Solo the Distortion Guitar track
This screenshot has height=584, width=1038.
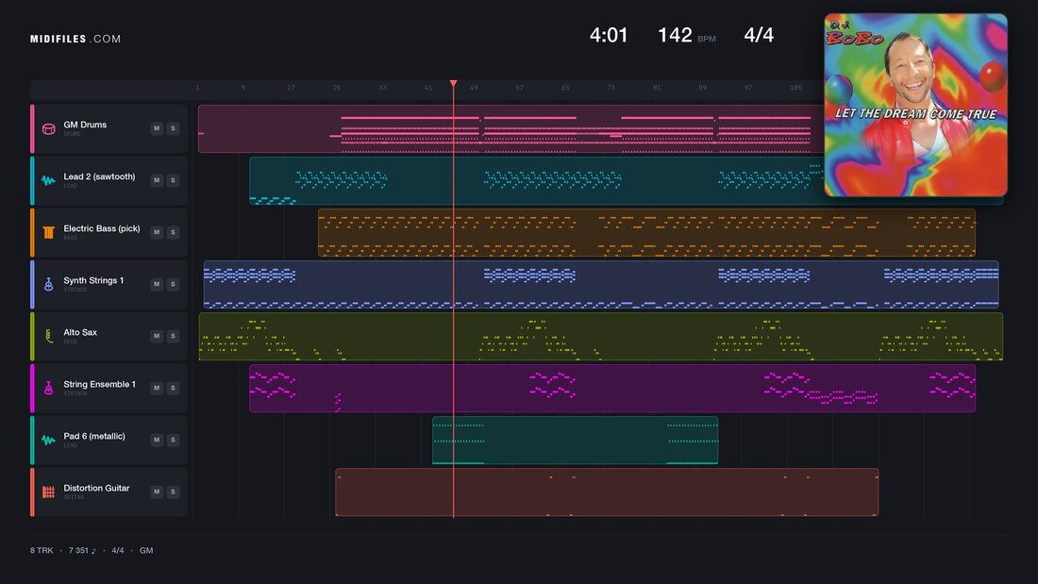(173, 492)
